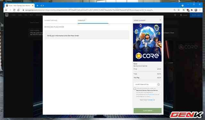
Task: Open the Contact Us link
Action: 152,100
